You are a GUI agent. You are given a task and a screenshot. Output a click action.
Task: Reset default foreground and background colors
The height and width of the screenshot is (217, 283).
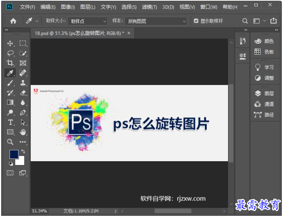click(11, 164)
